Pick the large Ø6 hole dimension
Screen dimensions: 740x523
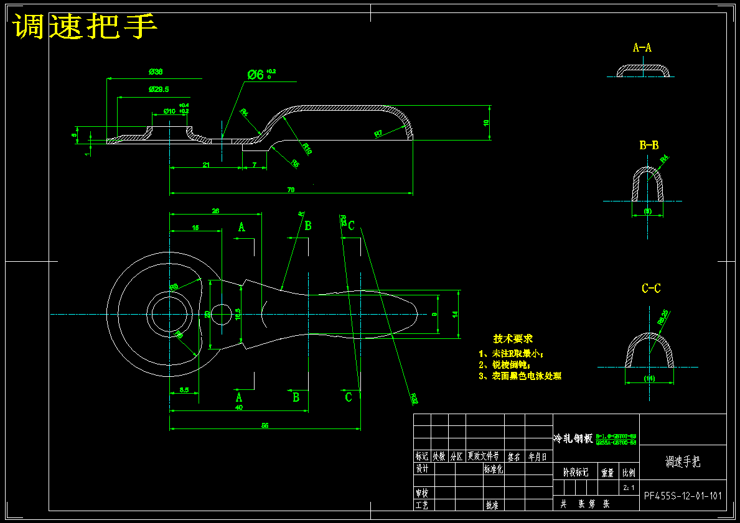[x=255, y=75]
